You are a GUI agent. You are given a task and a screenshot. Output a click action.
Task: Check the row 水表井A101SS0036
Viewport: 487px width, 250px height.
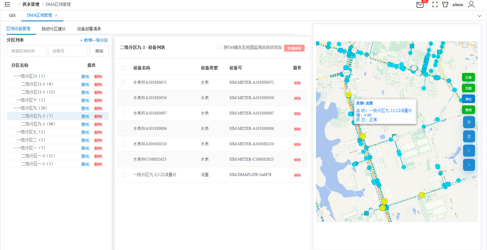tap(124, 98)
